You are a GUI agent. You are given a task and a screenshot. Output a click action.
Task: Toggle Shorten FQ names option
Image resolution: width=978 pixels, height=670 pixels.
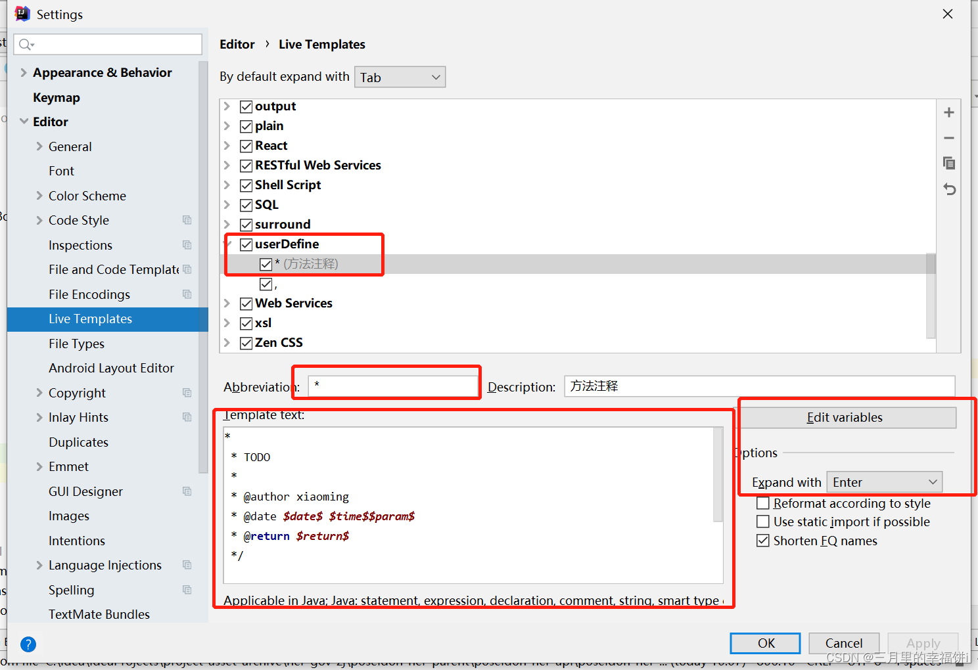pos(763,541)
